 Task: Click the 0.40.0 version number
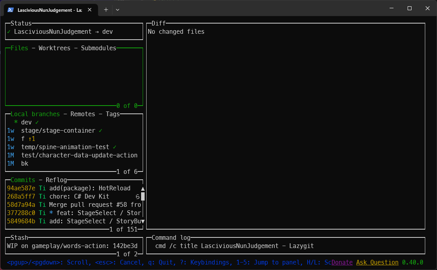tap(412, 263)
